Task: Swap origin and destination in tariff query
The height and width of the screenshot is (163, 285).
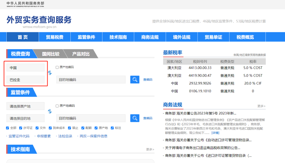Action: (x=50, y=73)
